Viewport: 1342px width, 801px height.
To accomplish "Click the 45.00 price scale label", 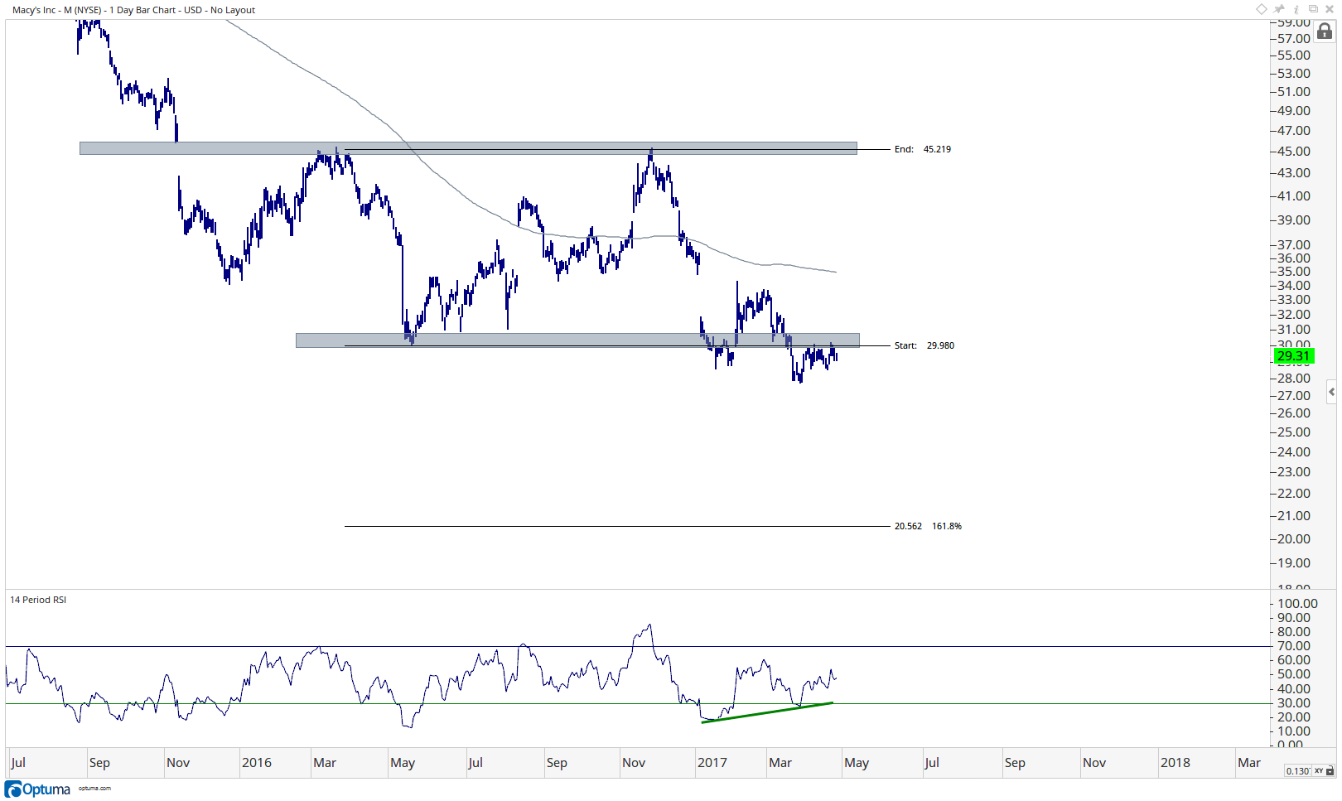I will 1294,152.
